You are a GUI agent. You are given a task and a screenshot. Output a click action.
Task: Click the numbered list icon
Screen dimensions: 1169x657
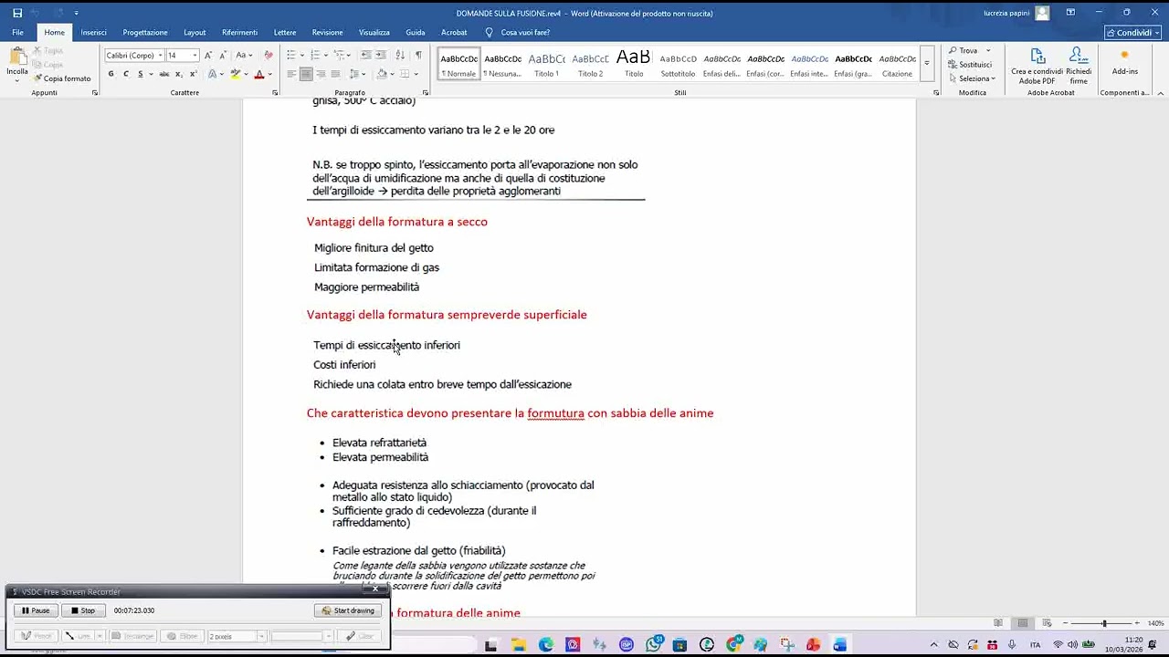click(314, 56)
